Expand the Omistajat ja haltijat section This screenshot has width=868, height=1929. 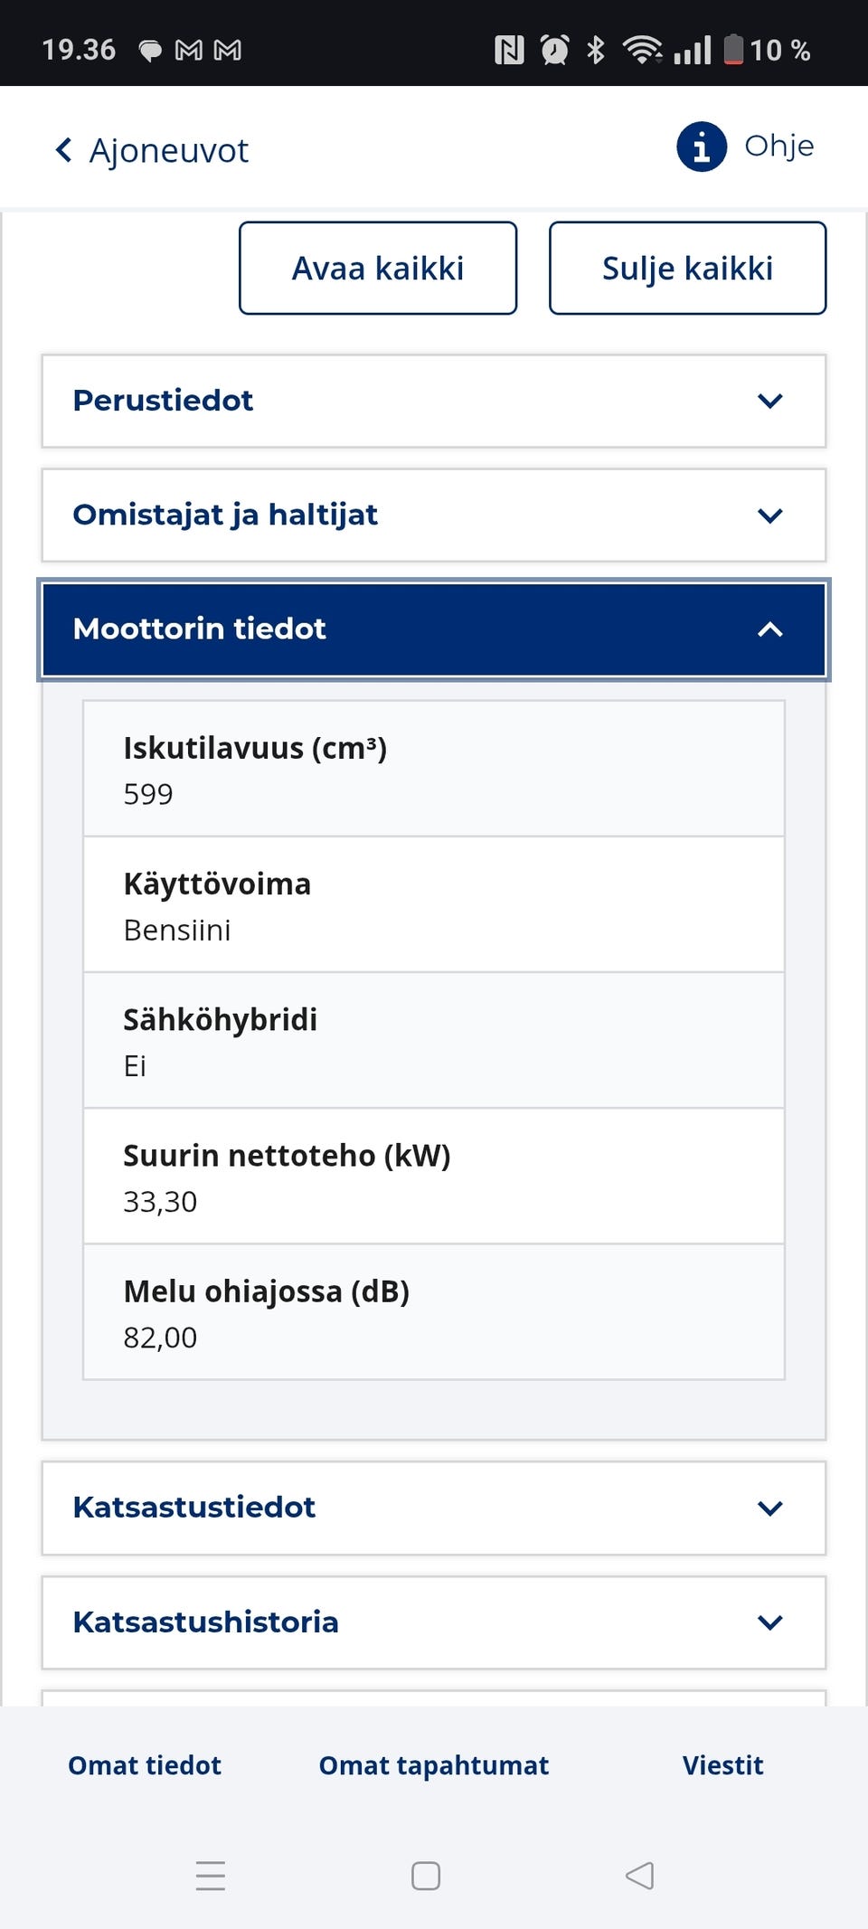click(x=434, y=515)
